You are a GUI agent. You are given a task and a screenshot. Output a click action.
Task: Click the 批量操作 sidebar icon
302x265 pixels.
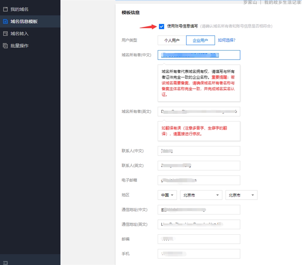point(5,46)
